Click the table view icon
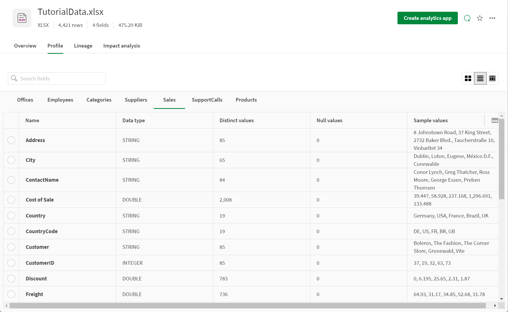Screen dimensions: 508x312 pos(492,78)
